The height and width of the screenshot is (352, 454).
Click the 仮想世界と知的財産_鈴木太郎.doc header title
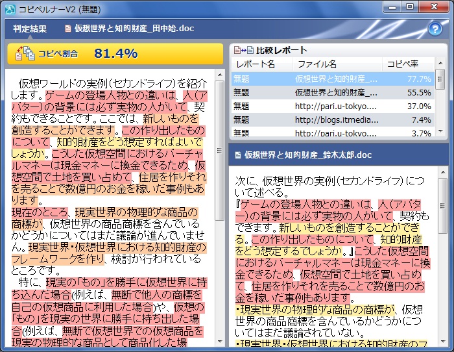point(308,155)
